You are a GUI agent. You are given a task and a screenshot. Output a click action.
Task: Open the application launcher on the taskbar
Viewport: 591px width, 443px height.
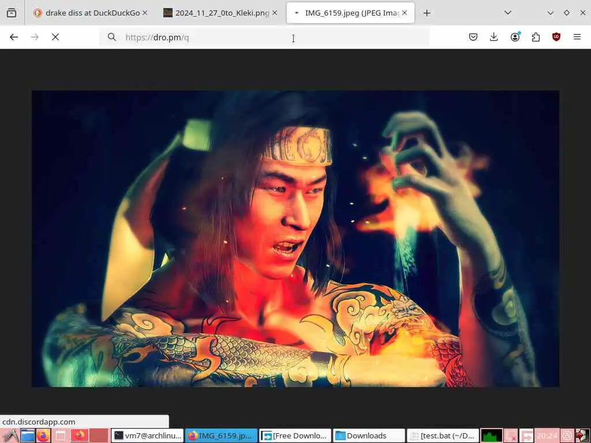pos(10,436)
